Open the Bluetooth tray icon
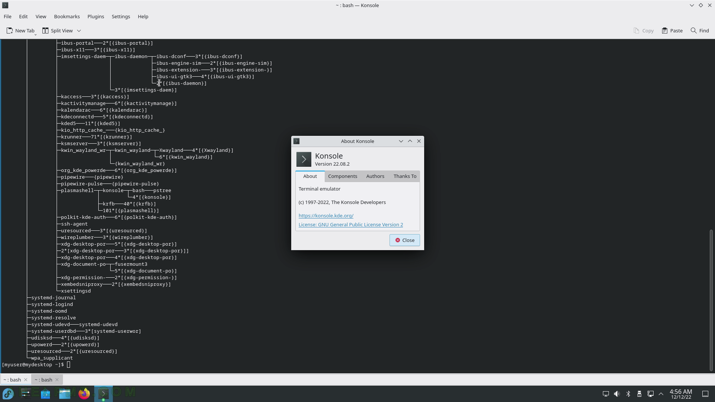Image resolution: width=715 pixels, height=402 pixels. click(x=628, y=394)
